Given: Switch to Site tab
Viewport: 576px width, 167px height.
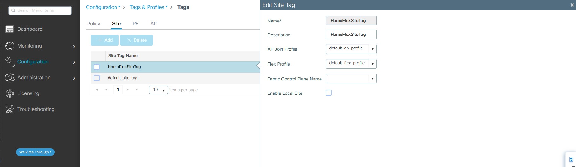Looking at the screenshot, I should (116, 24).
